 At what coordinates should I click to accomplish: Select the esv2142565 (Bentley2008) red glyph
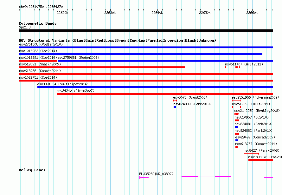(237, 114)
